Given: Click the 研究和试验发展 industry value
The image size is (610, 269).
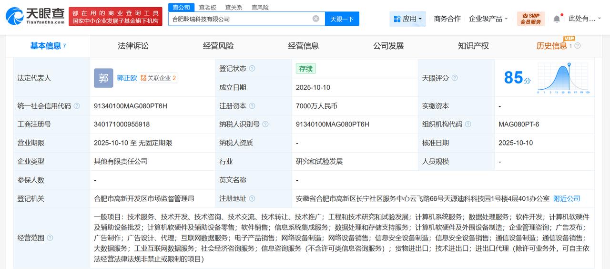Looking at the screenshot, I should point(319,161).
